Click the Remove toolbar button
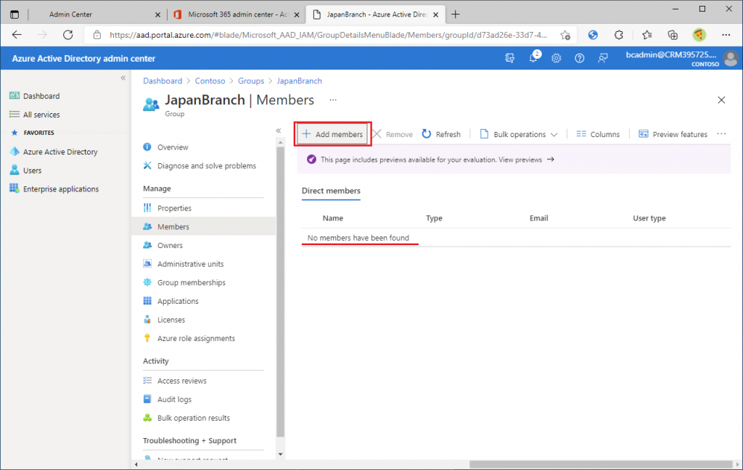This screenshot has width=743, height=470. [x=393, y=134]
